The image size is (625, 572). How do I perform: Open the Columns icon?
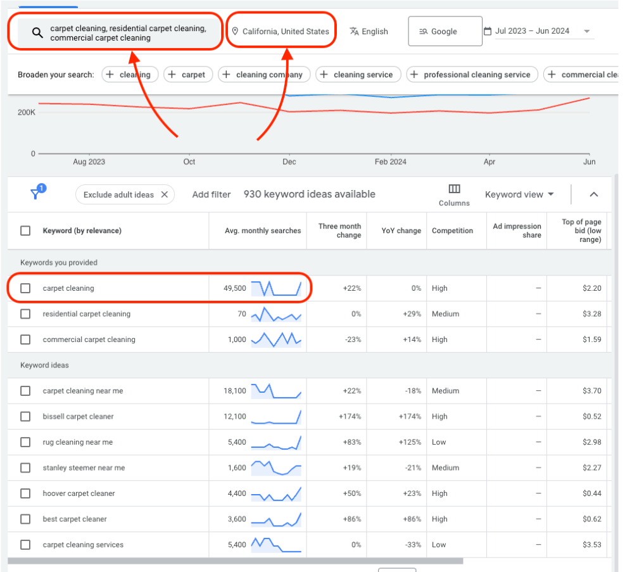pyautogui.click(x=454, y=189)
